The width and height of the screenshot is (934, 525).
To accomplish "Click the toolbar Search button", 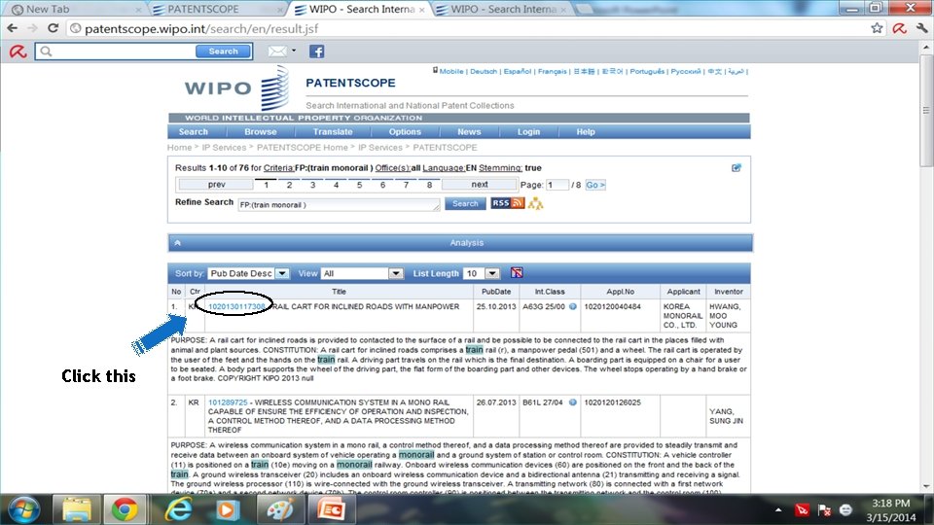I will coord(224,52).
